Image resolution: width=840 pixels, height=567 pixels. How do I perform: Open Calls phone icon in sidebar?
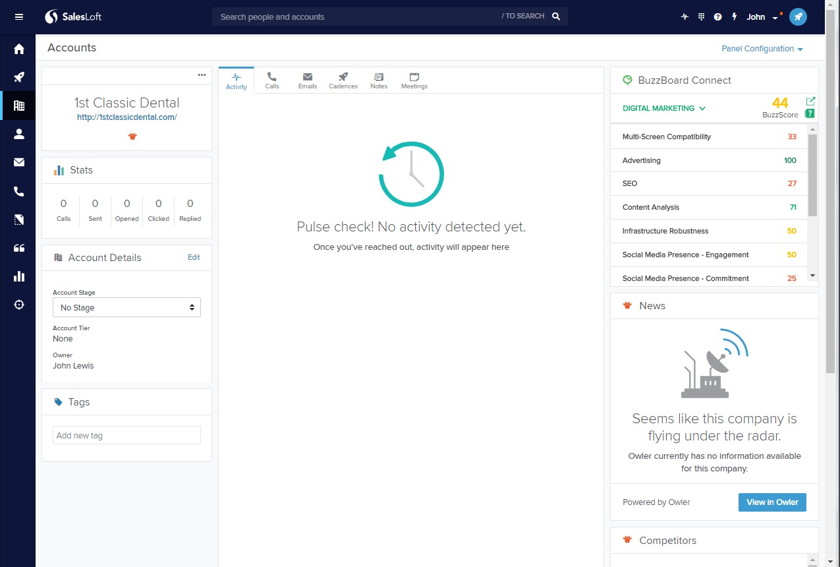[19, 191]
